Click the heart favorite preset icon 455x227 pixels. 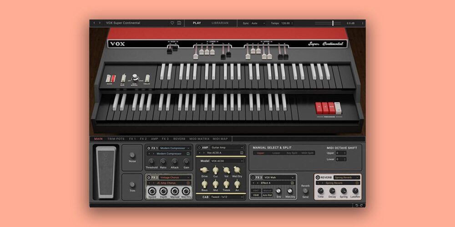pyautogui.click(x=172, y=23)
